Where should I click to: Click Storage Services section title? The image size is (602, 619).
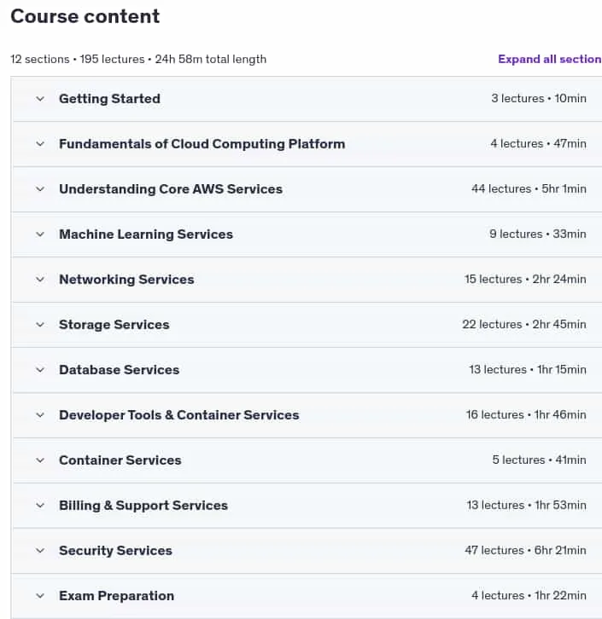pos(114,325)
